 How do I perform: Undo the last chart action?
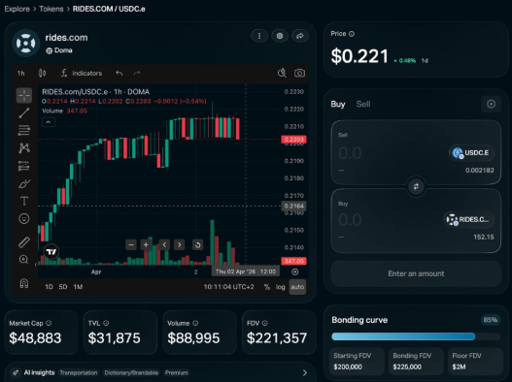click(119, 73)
